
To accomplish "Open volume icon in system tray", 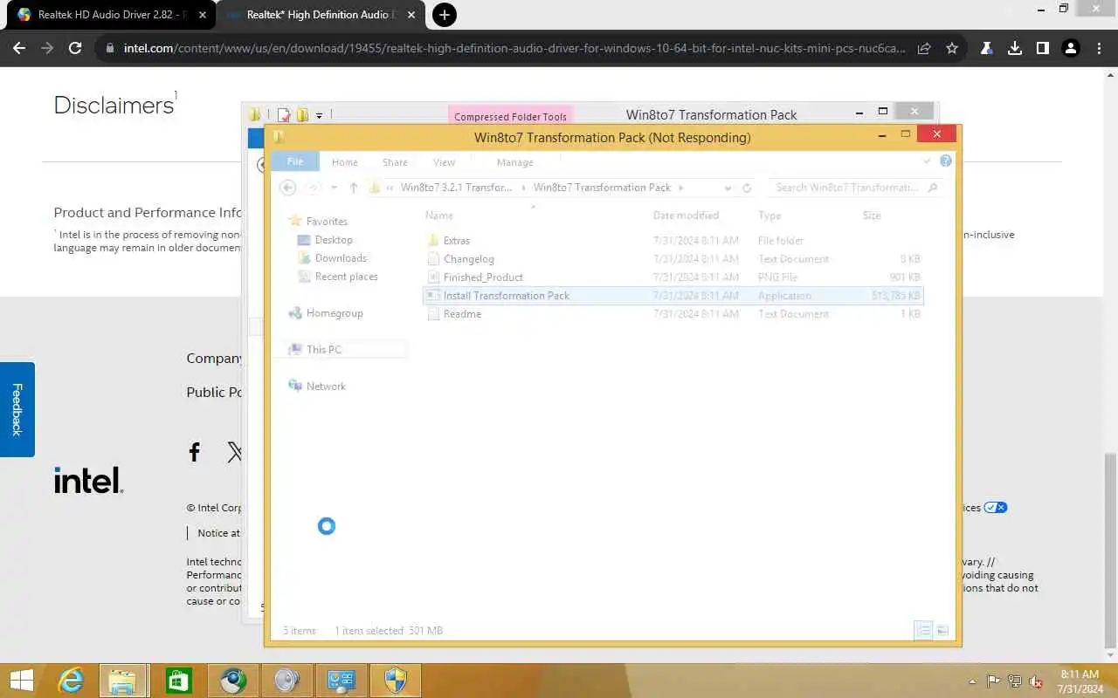I will [1037, 681].
